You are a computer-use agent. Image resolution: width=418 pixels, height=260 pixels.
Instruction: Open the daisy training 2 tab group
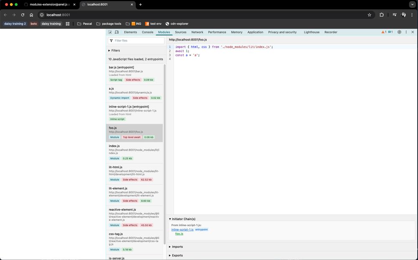coord(15,24)
